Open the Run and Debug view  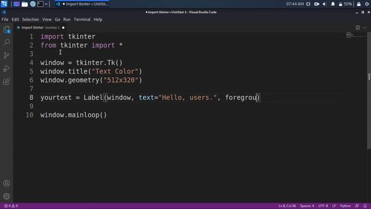(x=6, y=69)
